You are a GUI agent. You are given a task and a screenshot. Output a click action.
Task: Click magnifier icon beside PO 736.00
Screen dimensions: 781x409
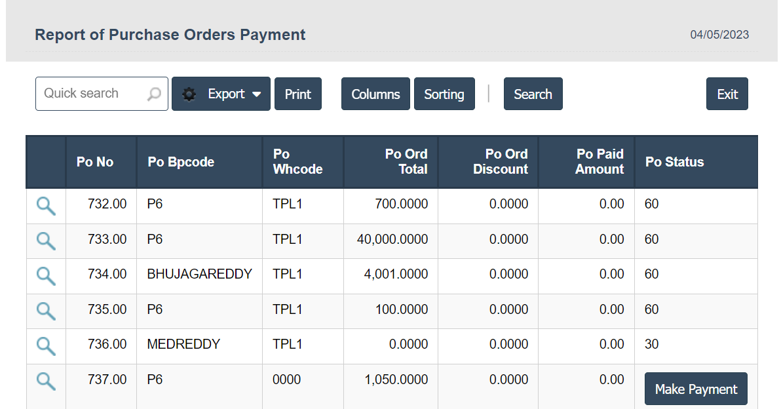[46, 345]
